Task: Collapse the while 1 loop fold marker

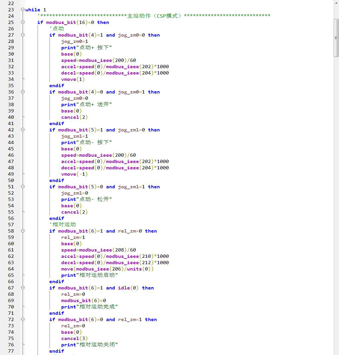Action: click(x=23, y=10)
